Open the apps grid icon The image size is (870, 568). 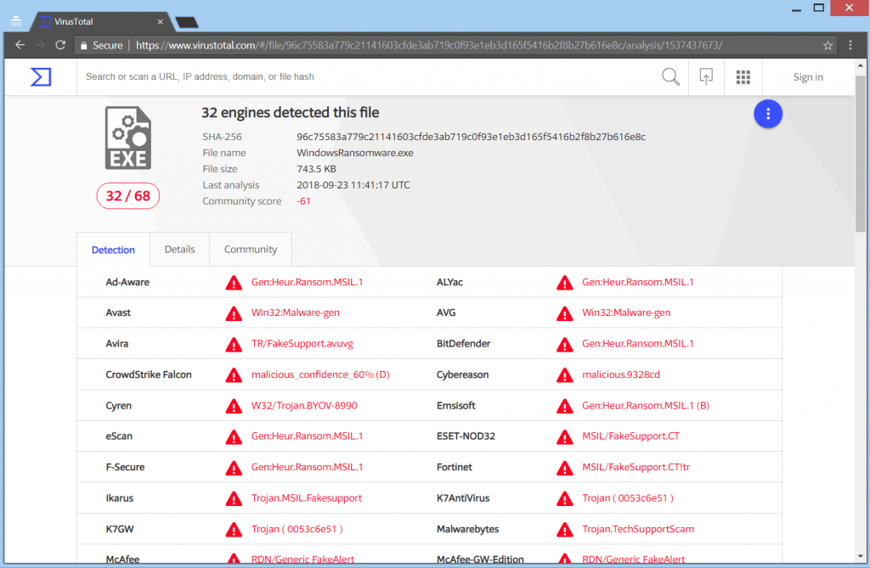click(743, 76)
